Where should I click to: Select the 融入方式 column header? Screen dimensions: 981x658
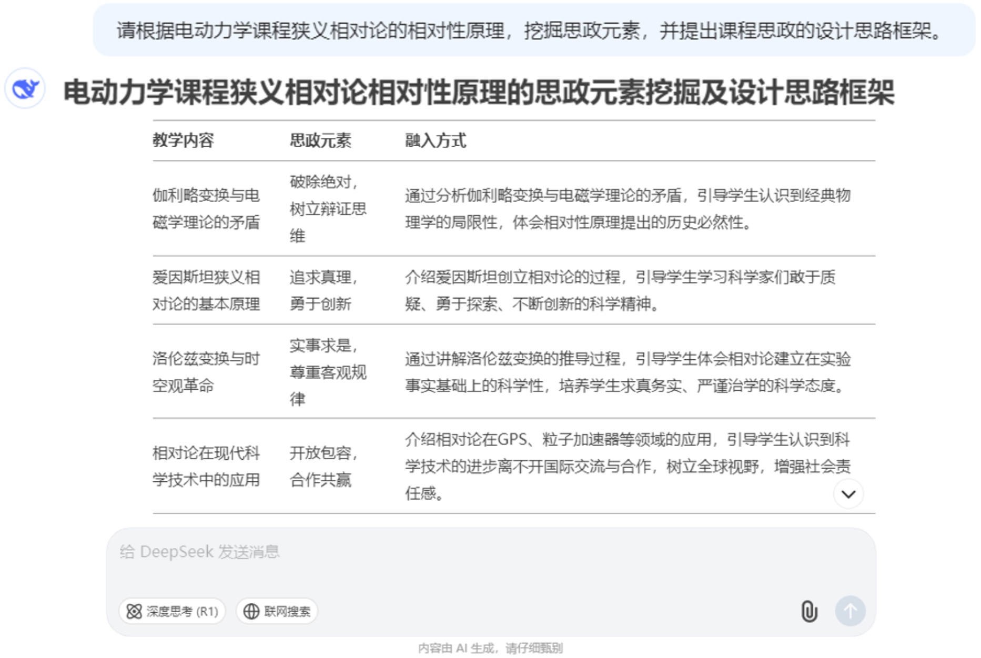click(x=436, y=140)
